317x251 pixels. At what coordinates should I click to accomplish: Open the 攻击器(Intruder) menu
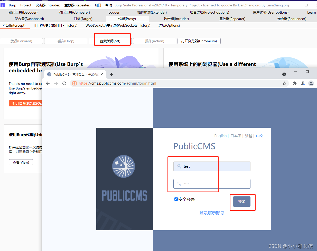pyautogui.click(x=48, y=5)
